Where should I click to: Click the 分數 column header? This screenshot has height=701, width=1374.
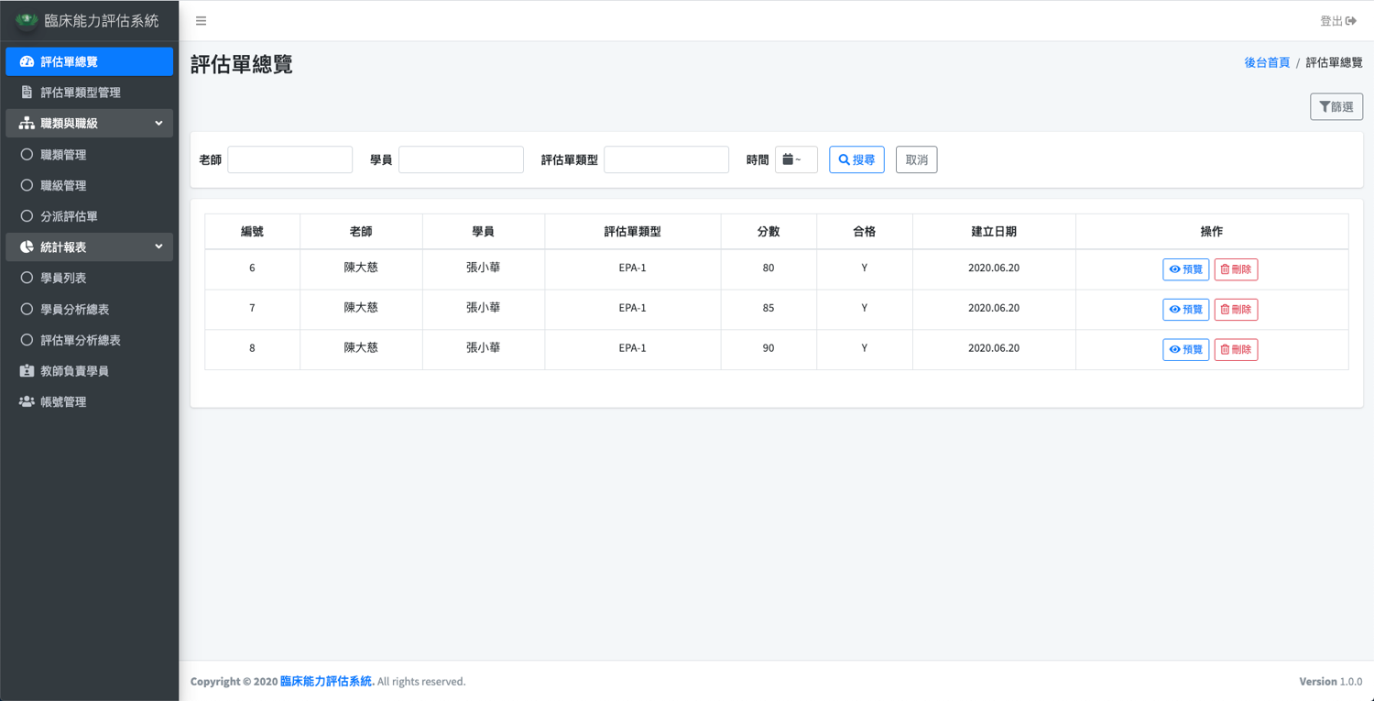(x=769, y=232)
